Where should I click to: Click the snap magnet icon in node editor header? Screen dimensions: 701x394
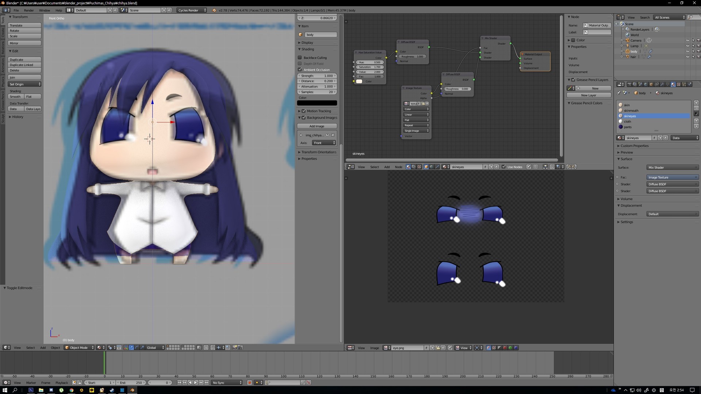(x=552, y=167)
